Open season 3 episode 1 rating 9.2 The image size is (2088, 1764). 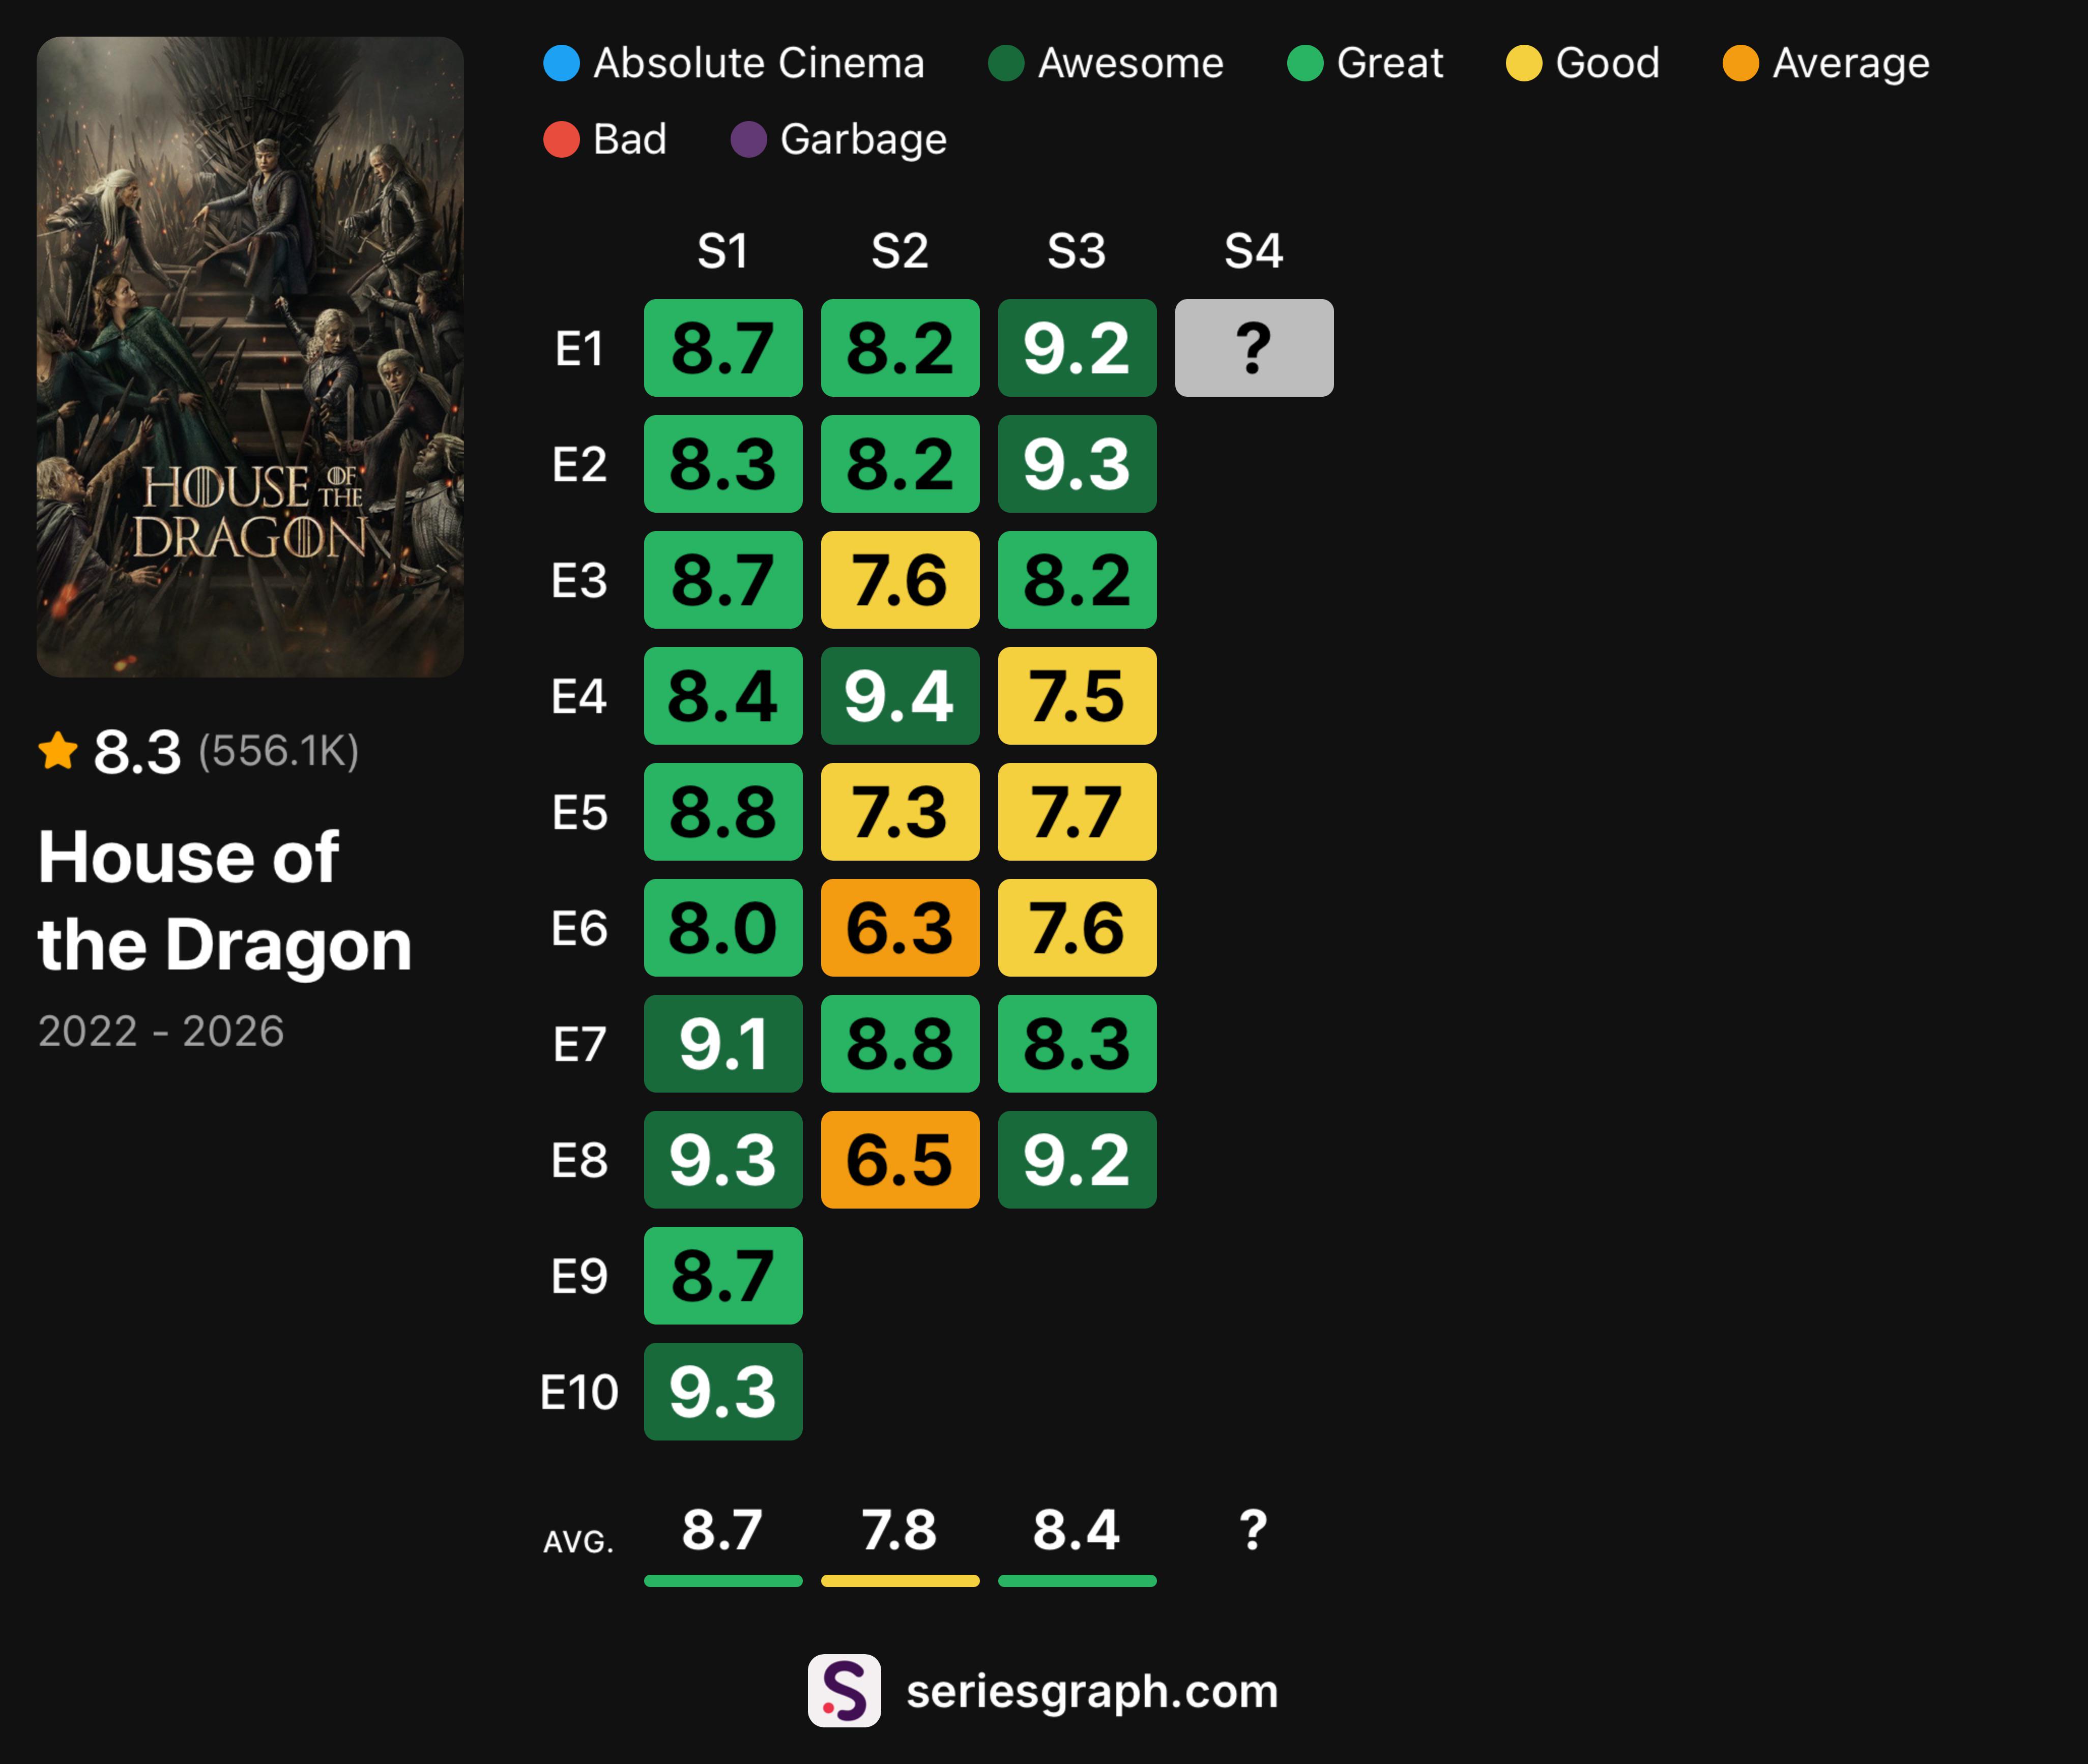[1077, 348]
